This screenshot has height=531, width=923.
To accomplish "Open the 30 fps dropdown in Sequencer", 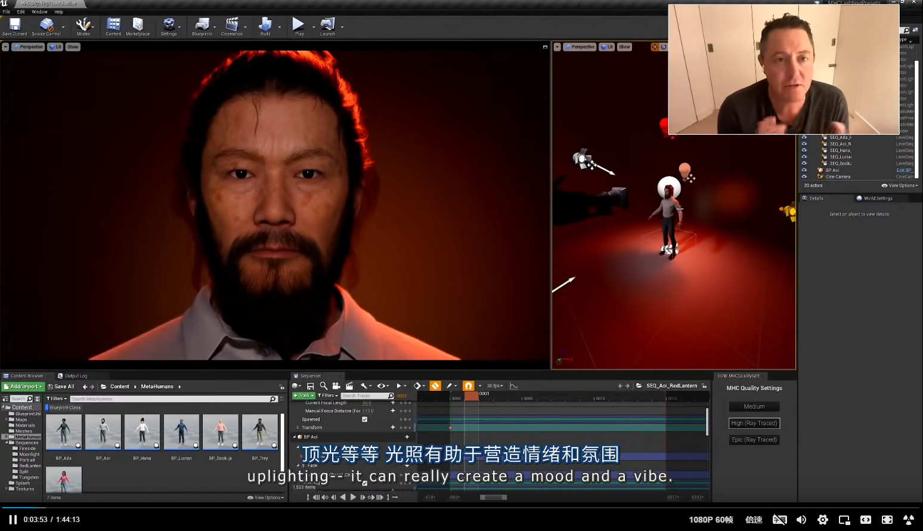I will pos(495,386).
